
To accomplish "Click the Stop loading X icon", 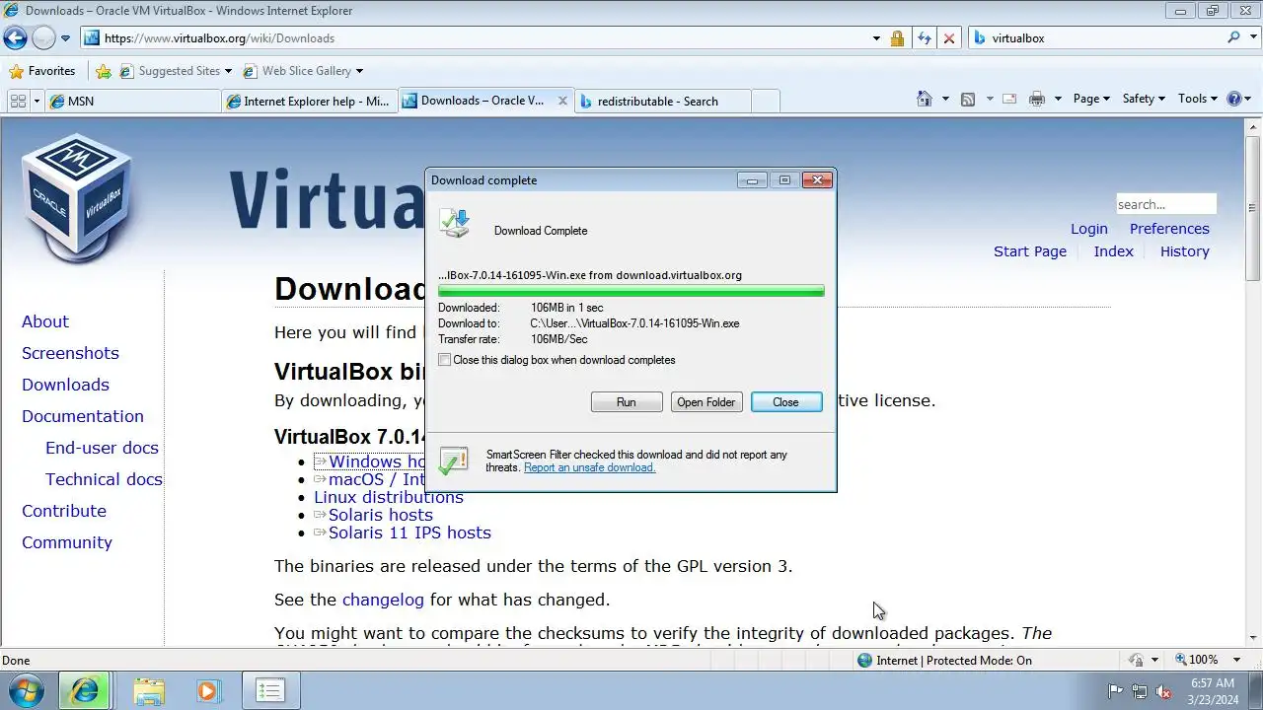I will (x=949, y=38).
